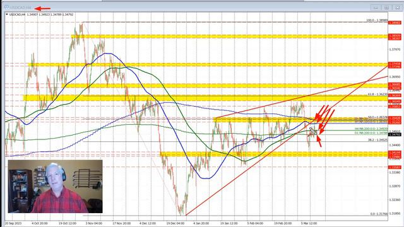The width and height of the screenshot is (404, 227).
Task: Click the 1.36950 price scale value
Action: click(395, 77)
